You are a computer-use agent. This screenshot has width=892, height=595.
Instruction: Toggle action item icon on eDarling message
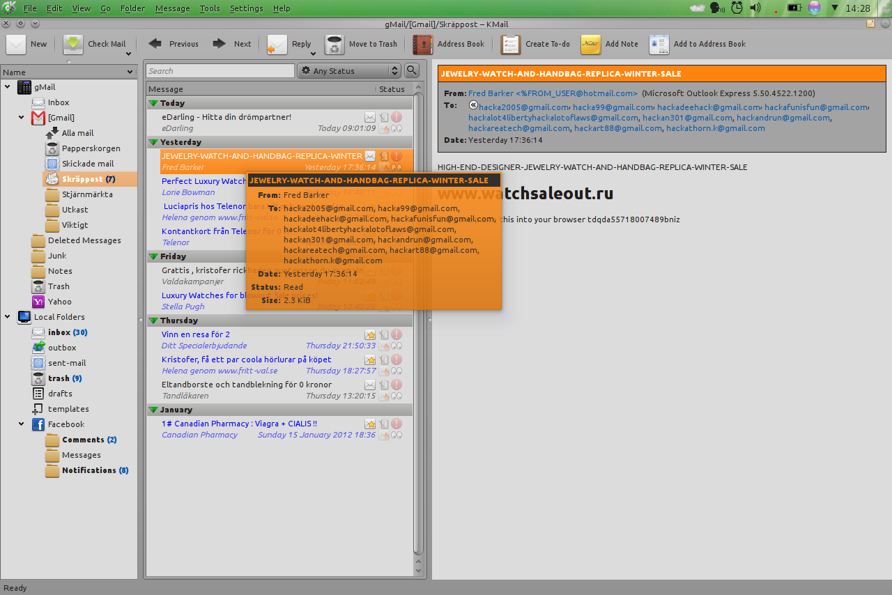pyautogui.click(x=384, y=117)
